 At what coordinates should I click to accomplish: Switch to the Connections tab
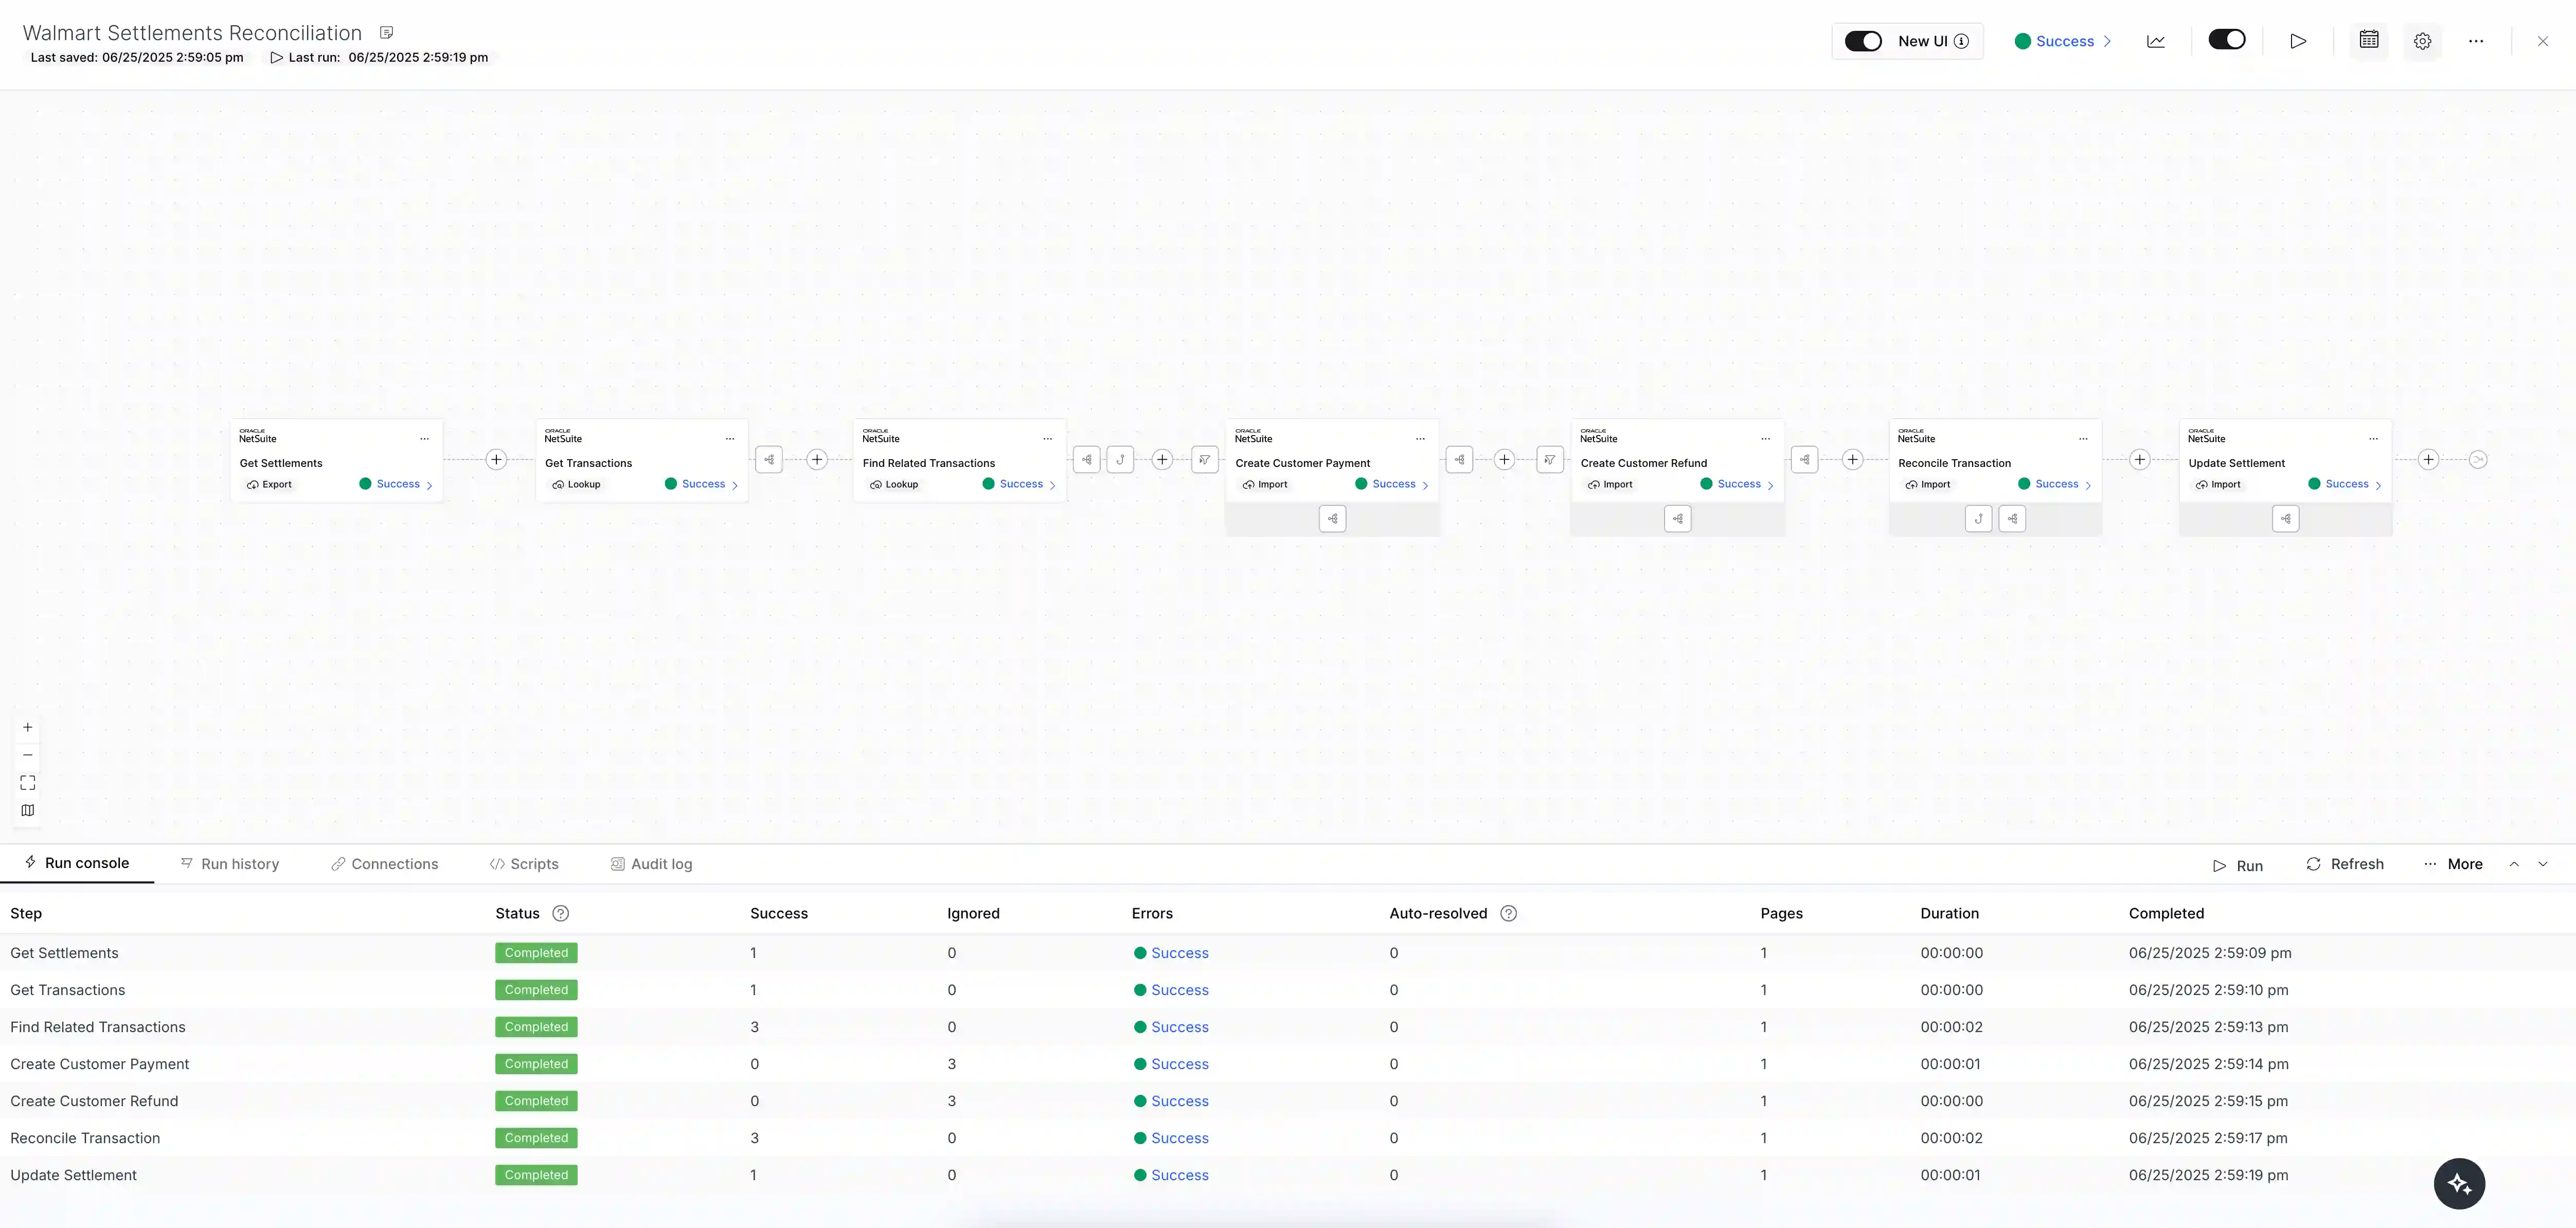tap(385, 864)
